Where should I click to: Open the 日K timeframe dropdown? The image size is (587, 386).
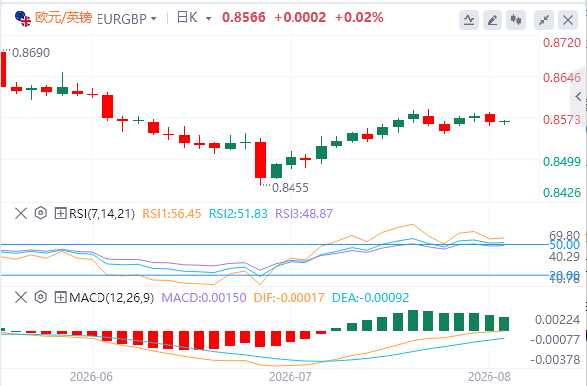[x=194, y=18]
